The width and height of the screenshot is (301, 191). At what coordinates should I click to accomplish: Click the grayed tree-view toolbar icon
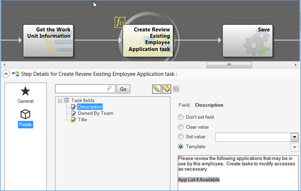(176, 89)
